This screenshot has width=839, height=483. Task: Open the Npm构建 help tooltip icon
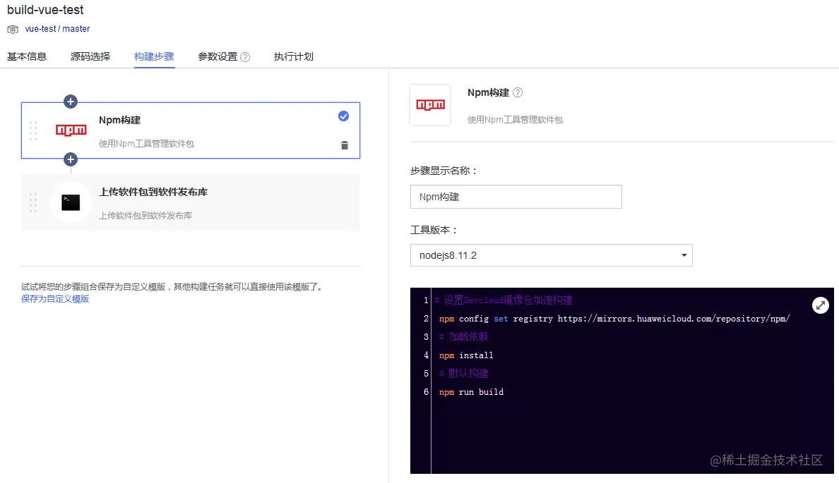click(518, 92)
